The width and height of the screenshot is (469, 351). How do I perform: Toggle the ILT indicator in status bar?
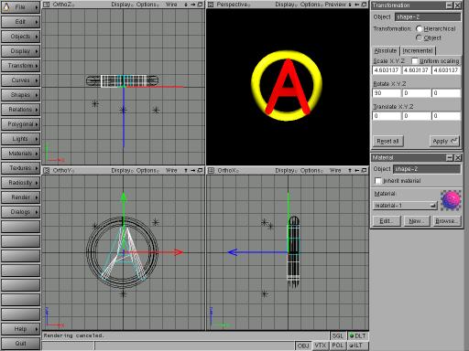tap(358, 346)
